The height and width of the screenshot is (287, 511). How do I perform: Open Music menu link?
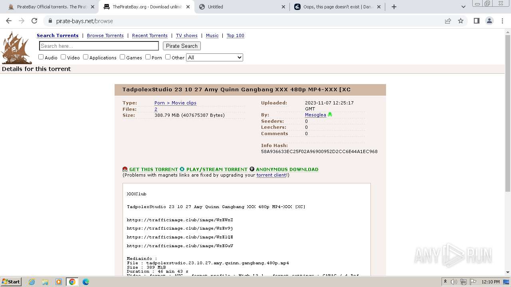pos(212,35)
